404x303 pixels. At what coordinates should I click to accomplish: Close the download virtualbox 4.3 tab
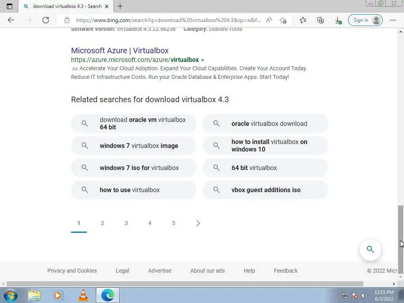coord(107,6)
